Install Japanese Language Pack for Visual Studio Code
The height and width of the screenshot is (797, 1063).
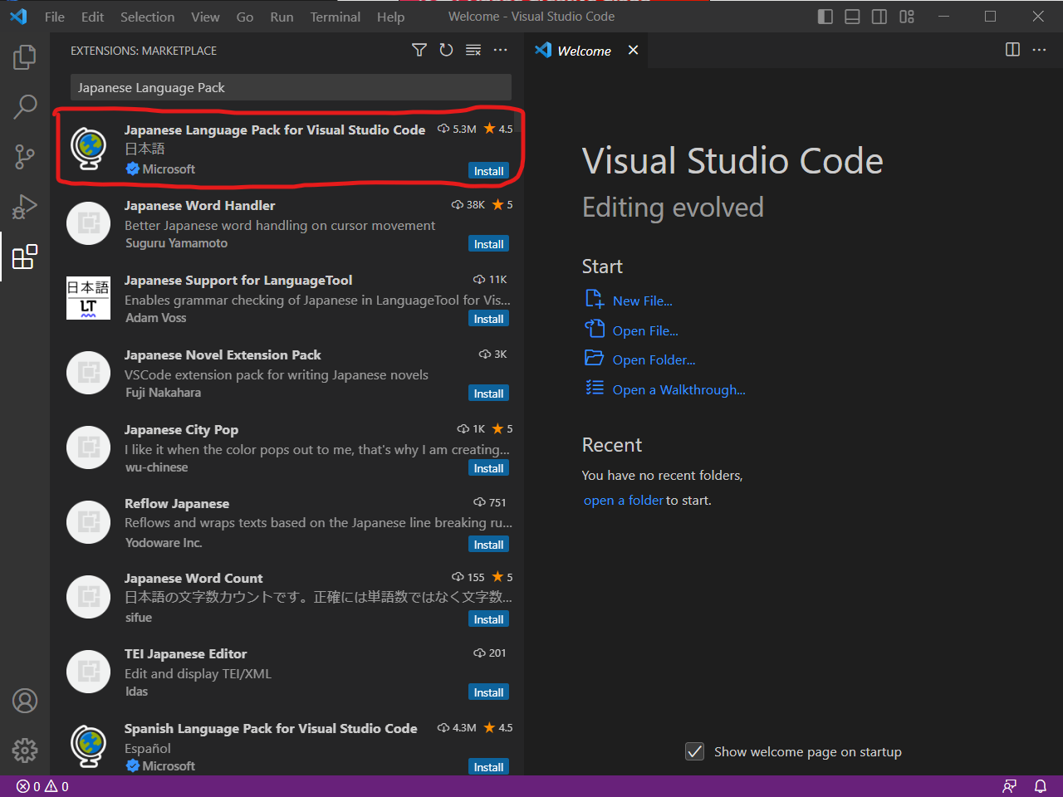coord(488,171)
